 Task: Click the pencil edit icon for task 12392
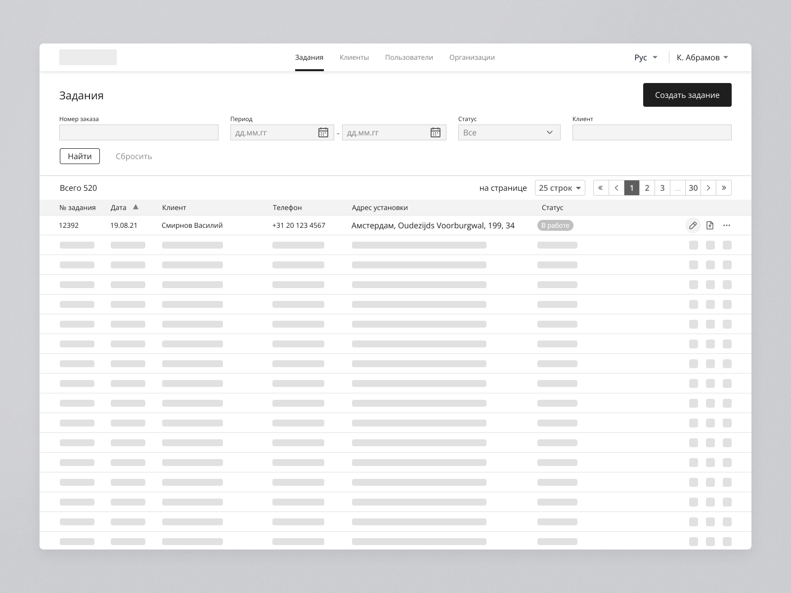tap(693, 225)
